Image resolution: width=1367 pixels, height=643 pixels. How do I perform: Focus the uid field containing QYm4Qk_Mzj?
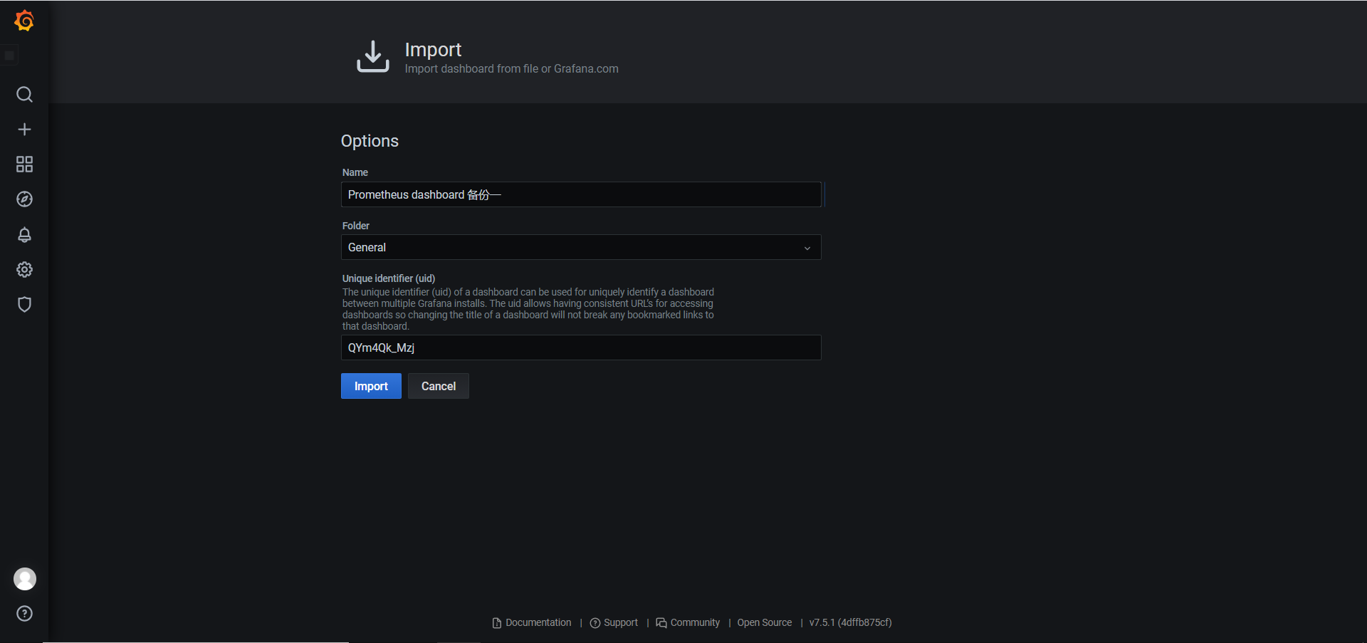(x=581, y=347)
